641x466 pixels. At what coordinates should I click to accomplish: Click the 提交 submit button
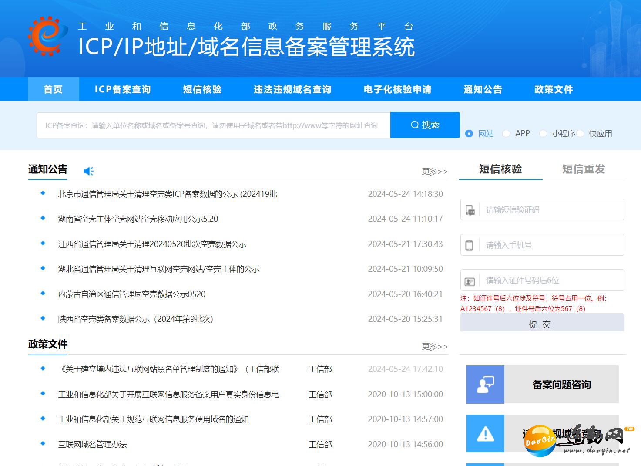click(542, 324)
